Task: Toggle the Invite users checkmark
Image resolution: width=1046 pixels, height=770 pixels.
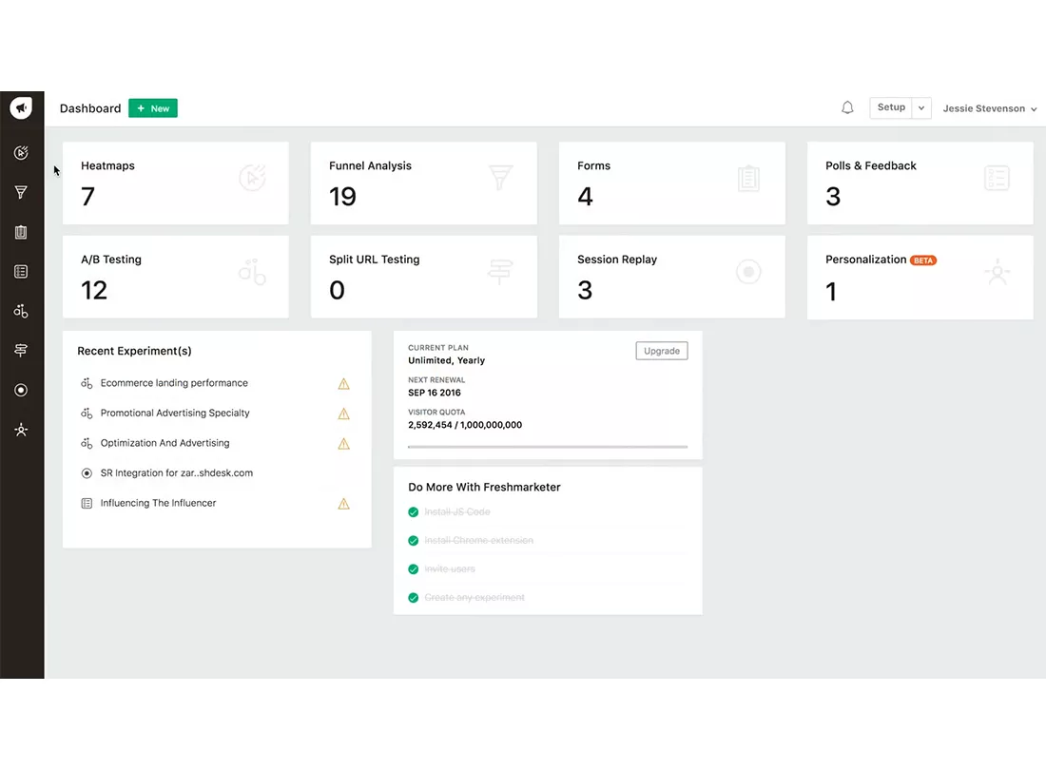Action: point(413,569)
